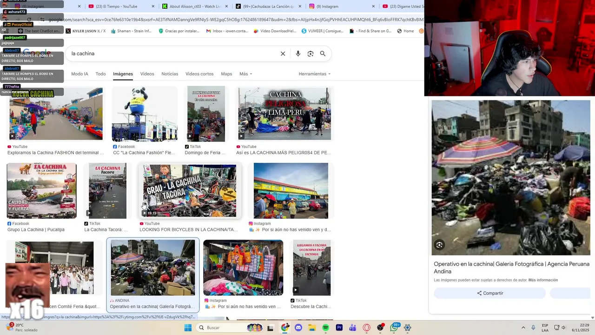Switch to the About Alisson_ct03 browser tab
595x335 pixels.
pos(195,7)
